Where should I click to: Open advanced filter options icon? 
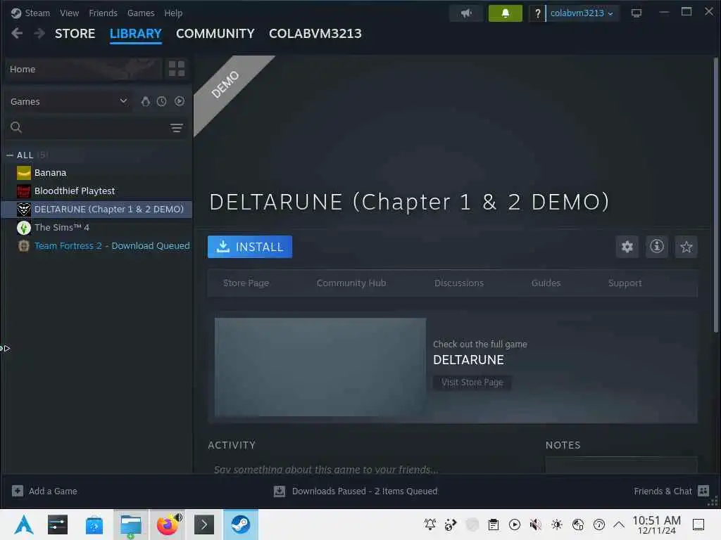tap(177, 128)
